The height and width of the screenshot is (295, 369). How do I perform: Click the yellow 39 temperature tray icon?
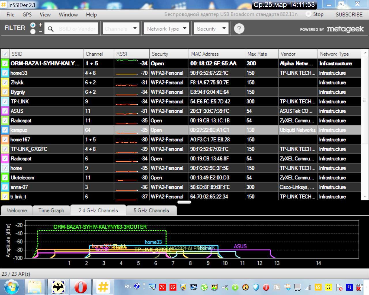328,287
